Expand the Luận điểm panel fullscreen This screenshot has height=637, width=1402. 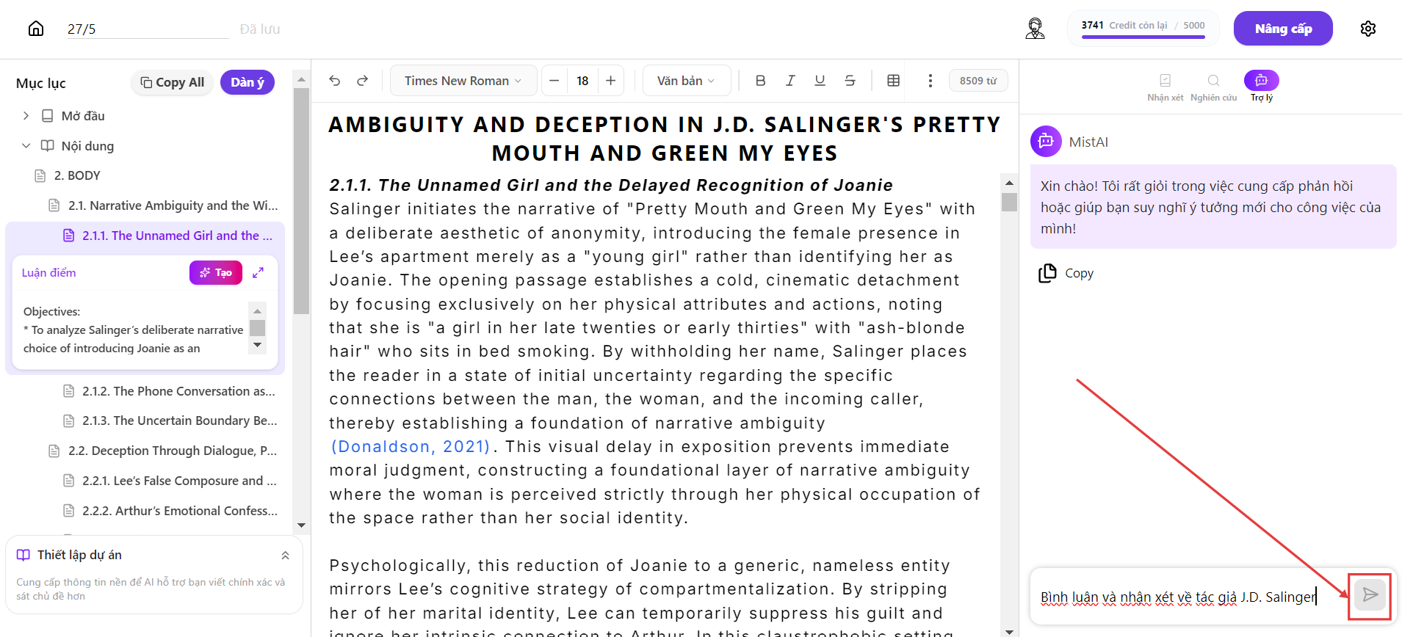258,272
